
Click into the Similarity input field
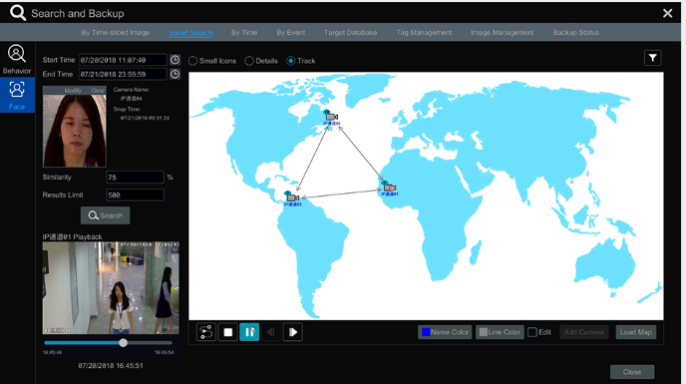(x=136, y=178)
